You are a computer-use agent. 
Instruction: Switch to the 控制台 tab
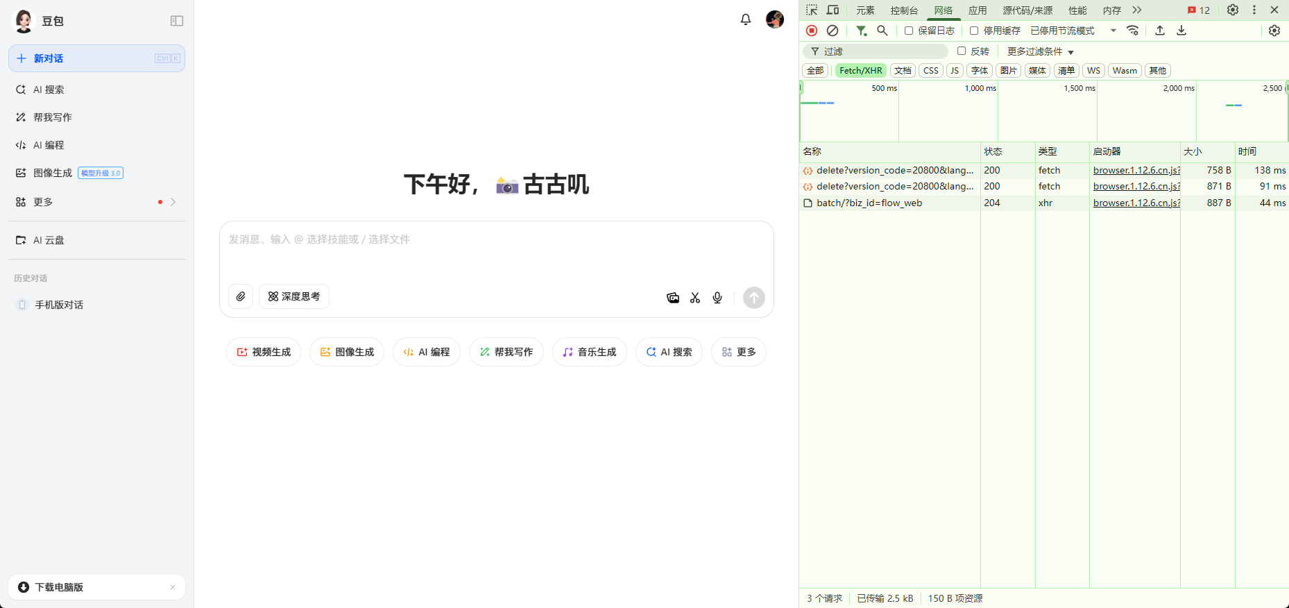point(904,10)
